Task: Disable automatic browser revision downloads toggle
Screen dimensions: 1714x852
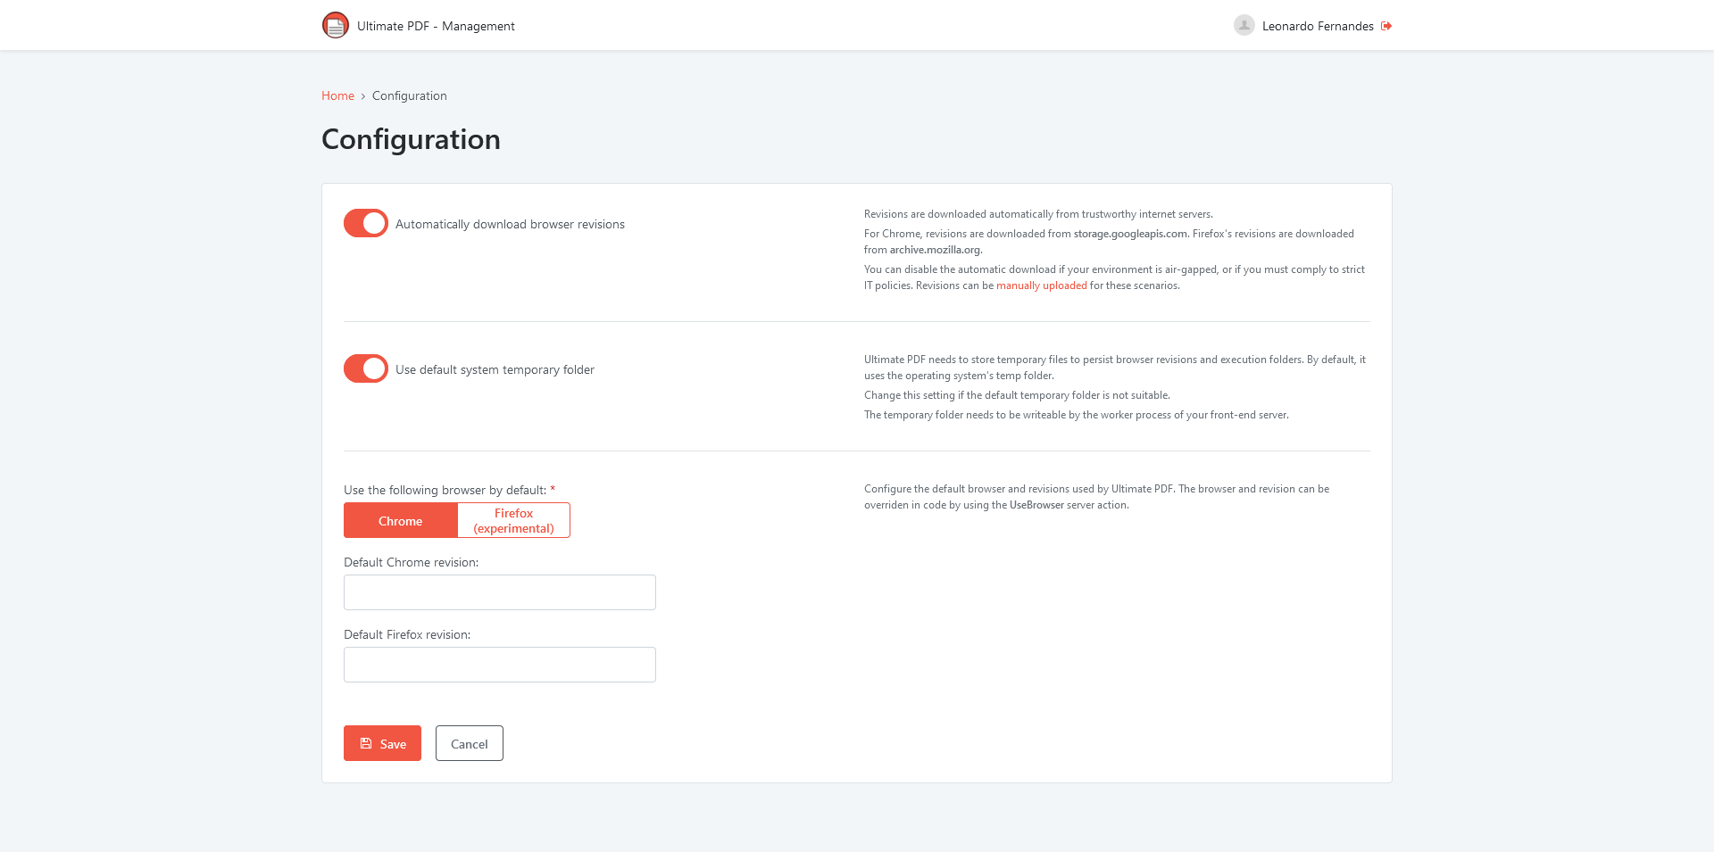Action: coord(366,223)
